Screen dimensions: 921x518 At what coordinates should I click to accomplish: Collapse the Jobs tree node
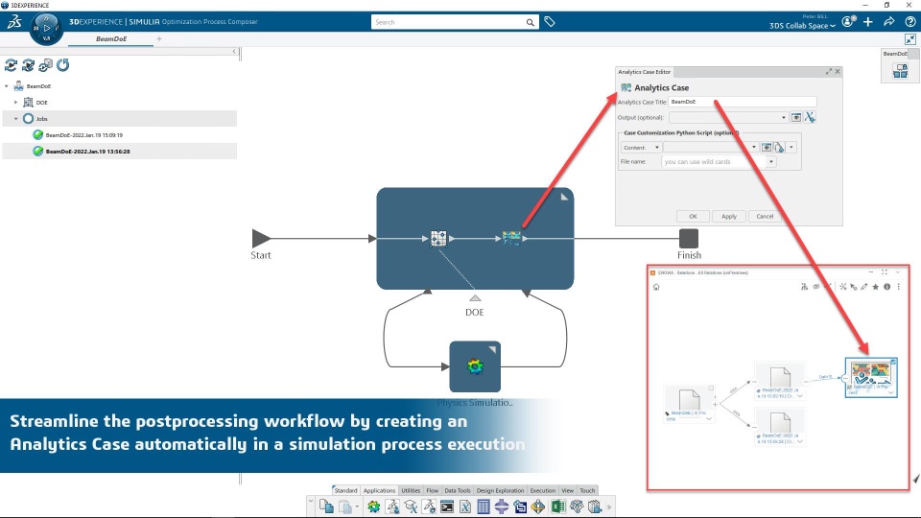tap(16, 119)
